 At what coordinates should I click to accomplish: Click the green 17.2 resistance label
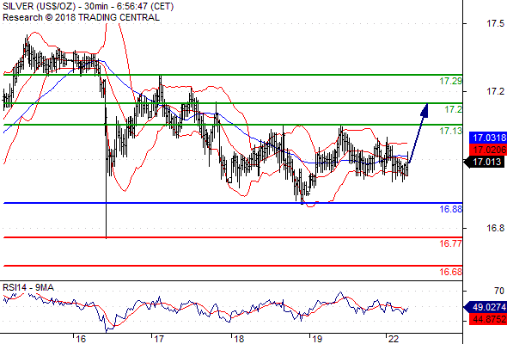(454, 109)
